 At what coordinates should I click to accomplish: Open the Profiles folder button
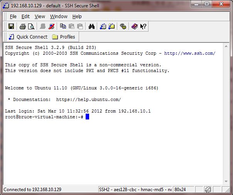[64, 37]
